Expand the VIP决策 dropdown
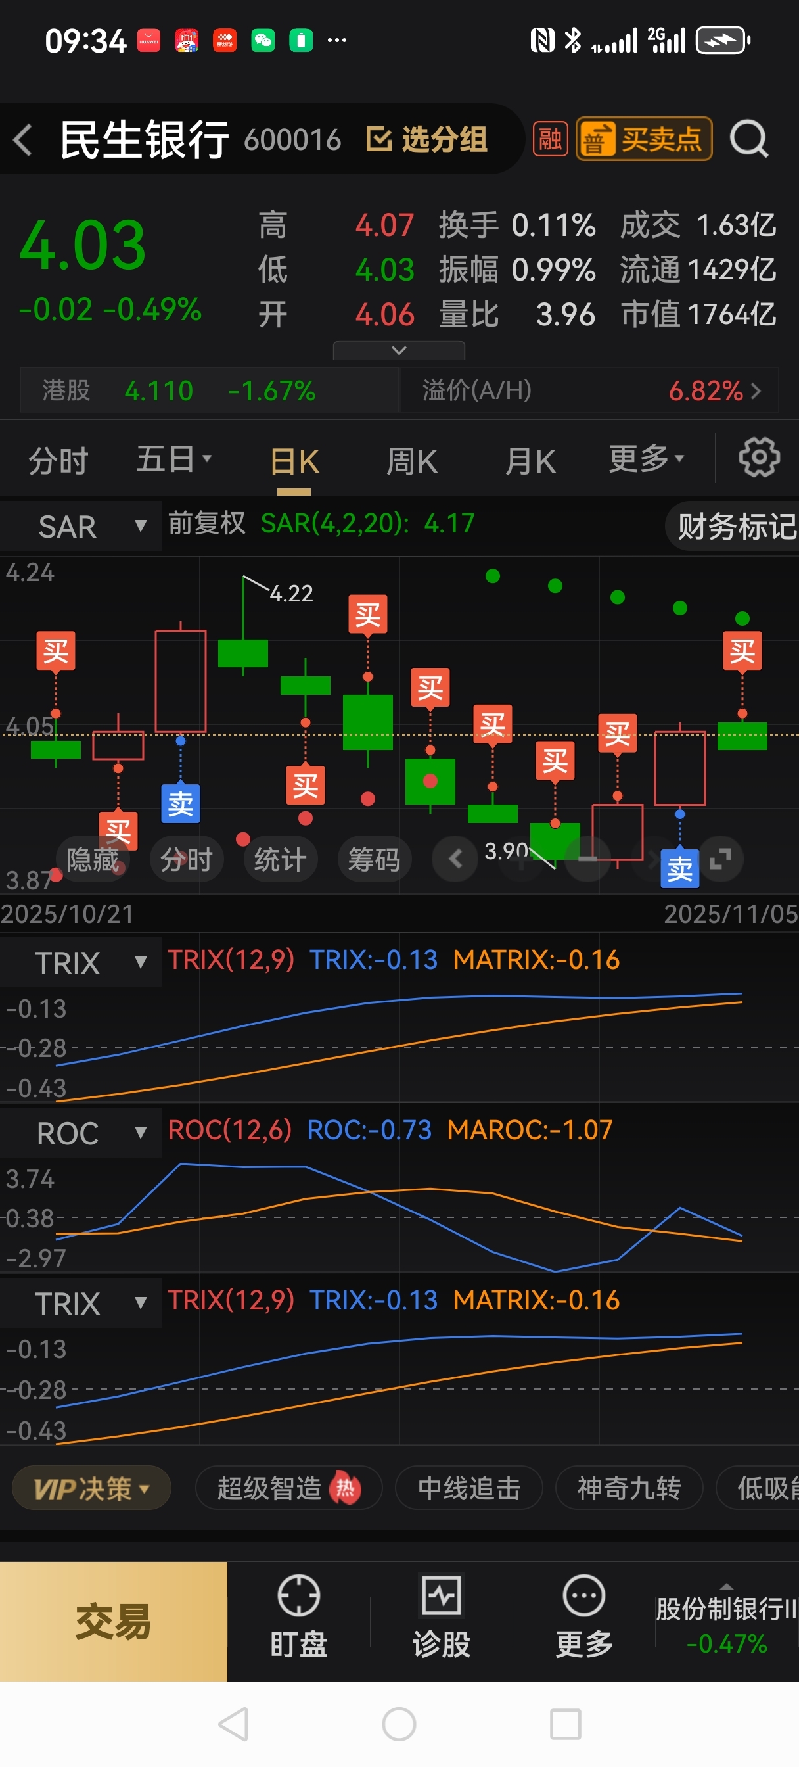The width and height of the screenshot is (799, 1767). click(91, 1488)
